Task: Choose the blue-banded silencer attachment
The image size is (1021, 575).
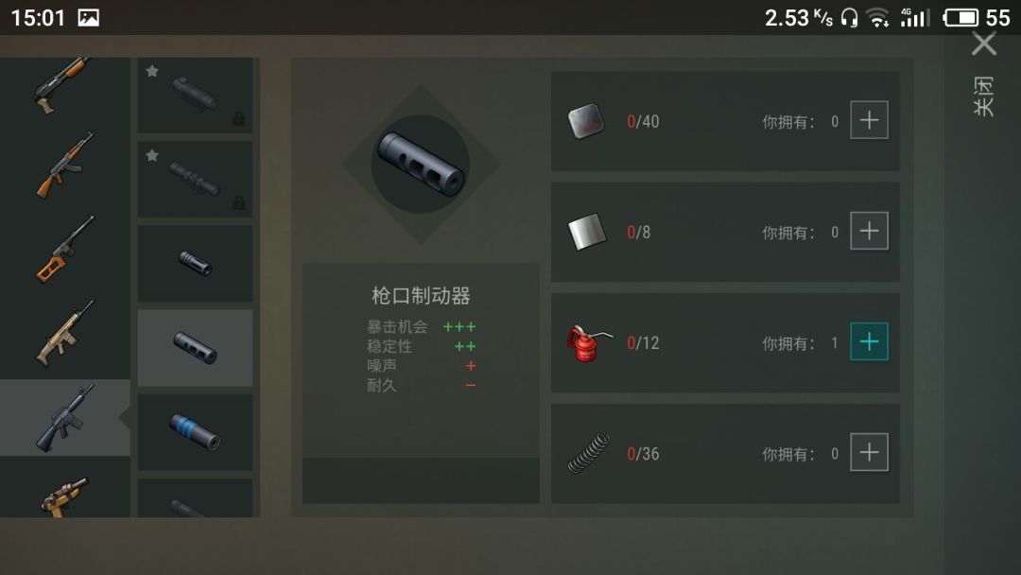Action: 196,432
